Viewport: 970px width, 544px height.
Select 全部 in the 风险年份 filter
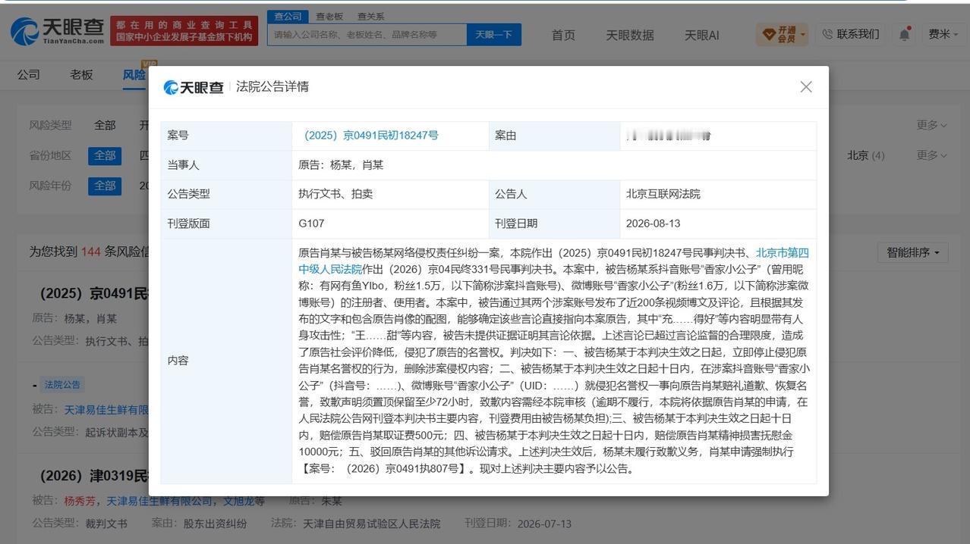click(x=105, y=186)
